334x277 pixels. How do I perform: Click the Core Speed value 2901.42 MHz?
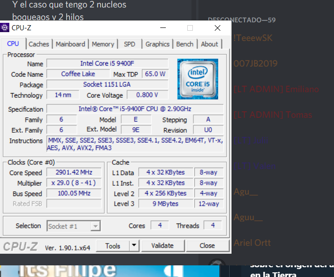74,172
